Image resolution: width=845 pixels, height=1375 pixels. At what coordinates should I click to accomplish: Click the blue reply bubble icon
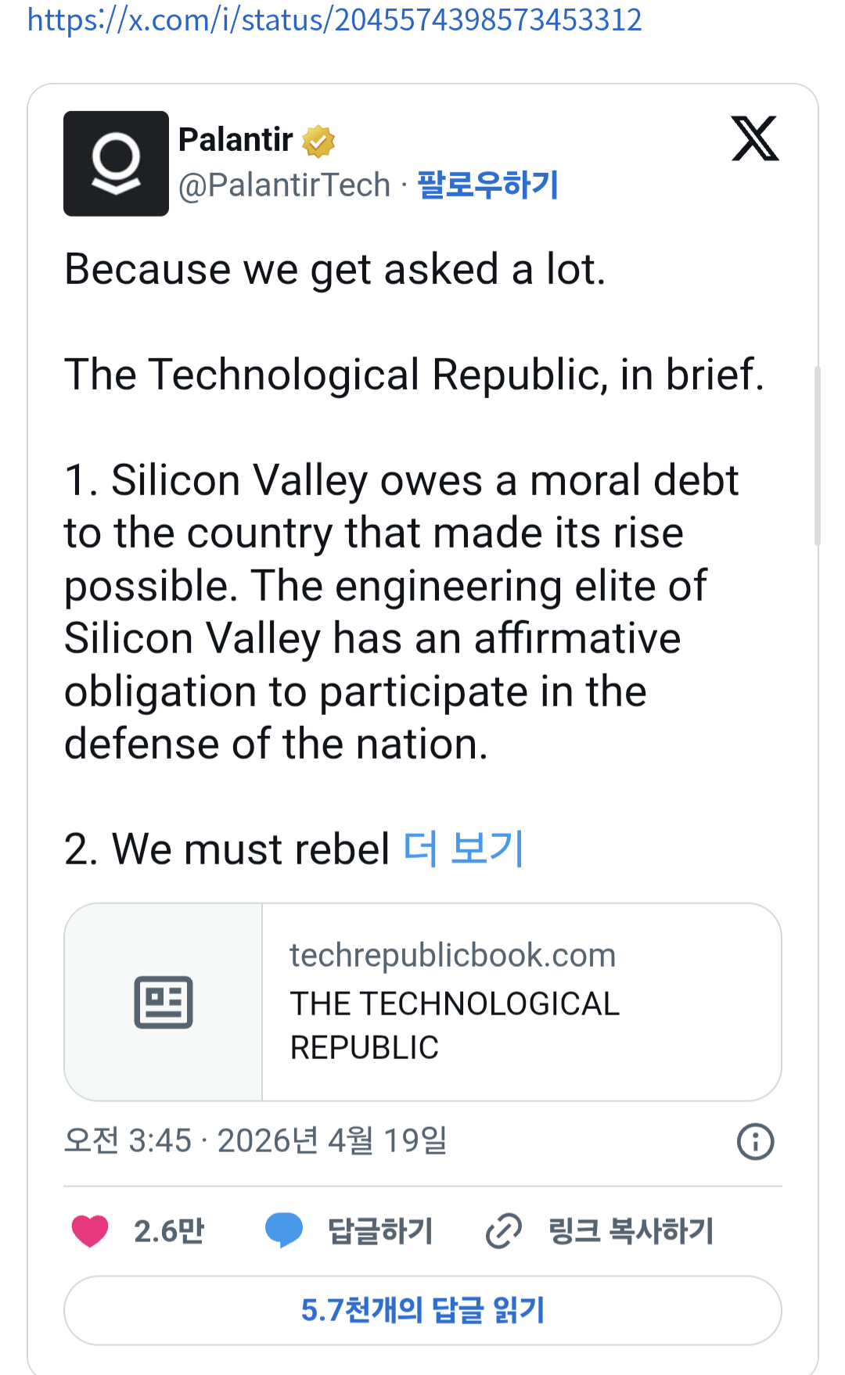pos(283,1230)
